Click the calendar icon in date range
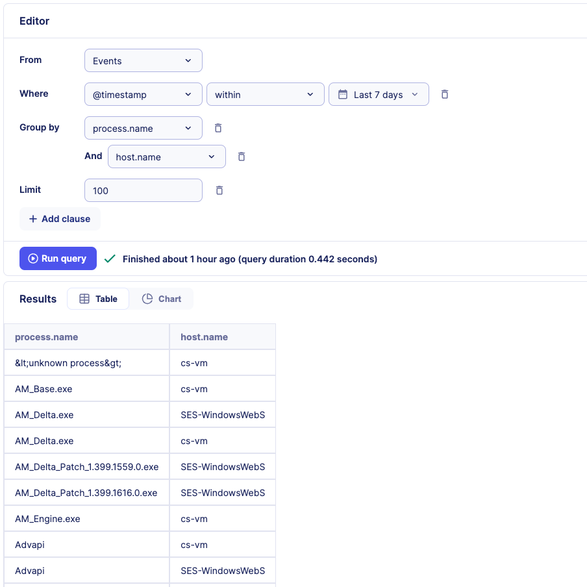The height and width of the screenshot is (587, 587). point(343,94)
